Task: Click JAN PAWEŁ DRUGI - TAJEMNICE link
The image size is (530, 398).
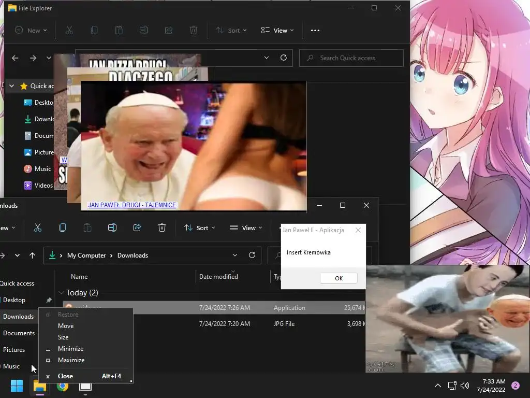Action: pyautogui.click(x=132, y=205)
